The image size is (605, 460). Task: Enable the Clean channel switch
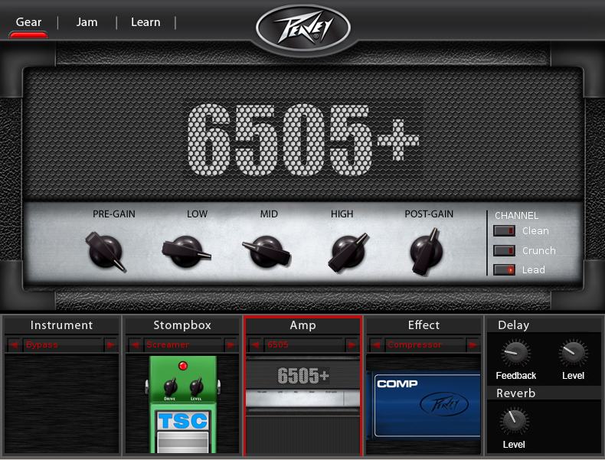505,230
